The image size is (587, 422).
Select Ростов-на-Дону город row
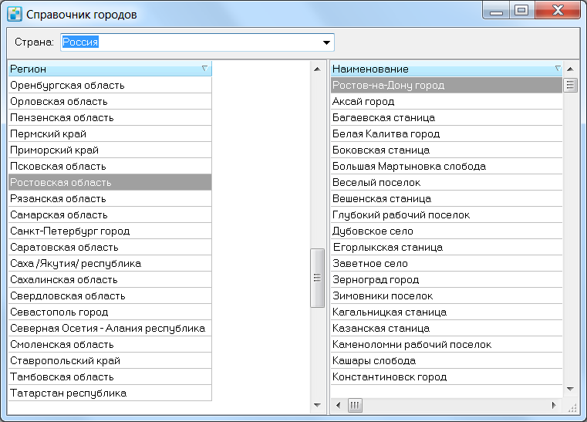click(x=447, y=86)
